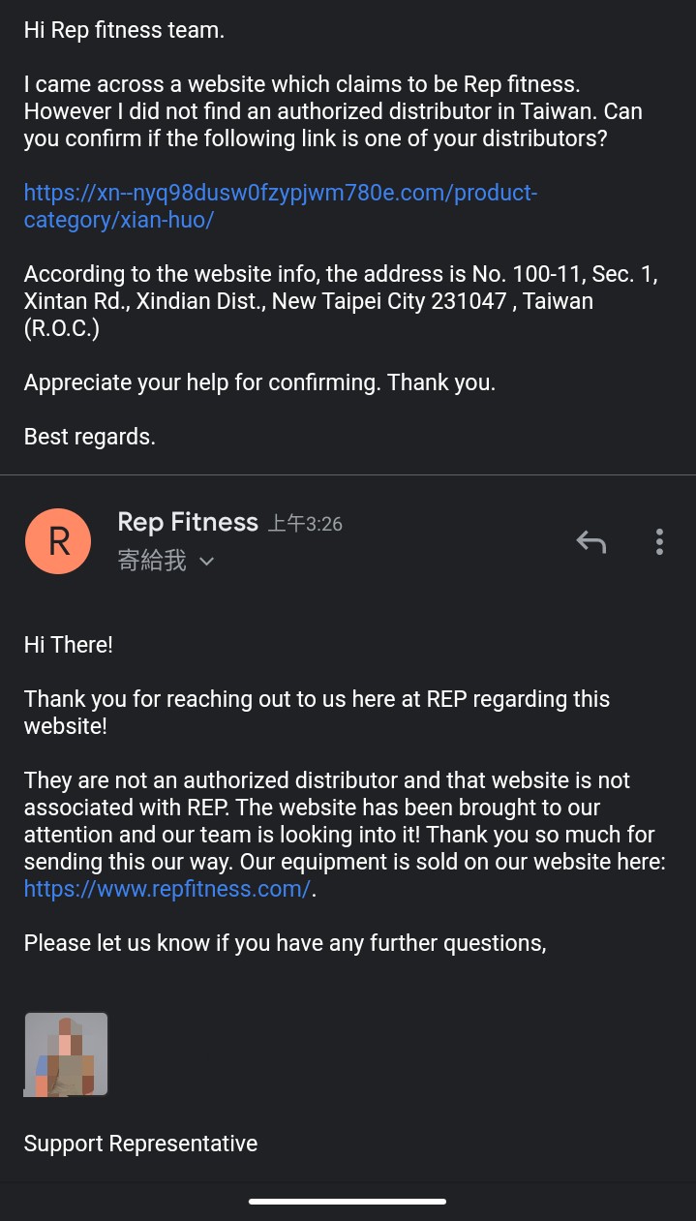Open the xn--nyq98dusw0fzypjwm780e.com link
The height and width of the screenshot is (1221, 696).
pyautogui.click(x=280, y=206)
